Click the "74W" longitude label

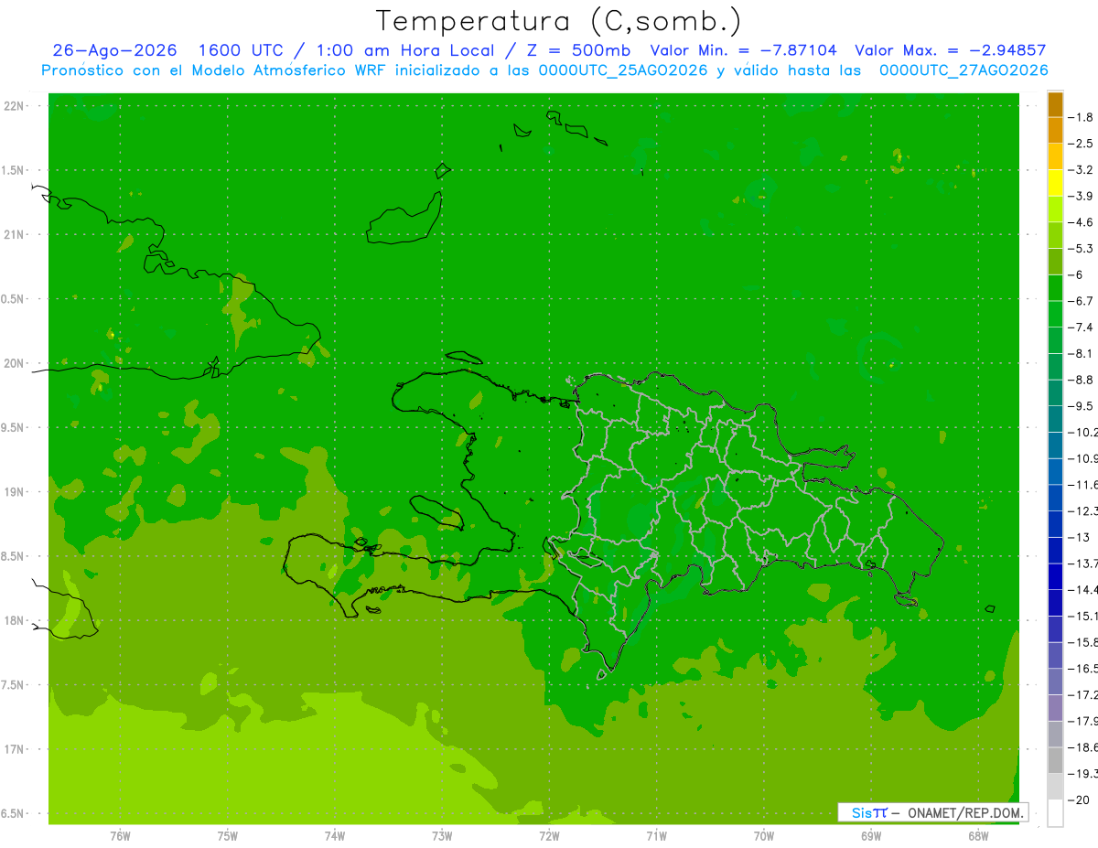[335, 836]
